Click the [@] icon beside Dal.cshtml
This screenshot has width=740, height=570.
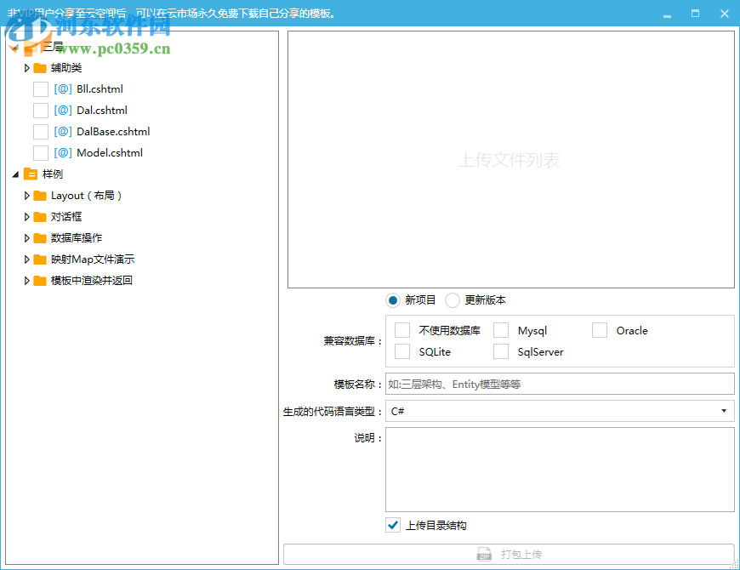click(x=63, y=111)
